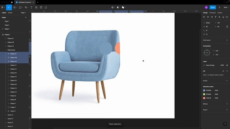Add auto layout with plus
The height and width of the screenshot is (129, 230).
click(227, 40)
